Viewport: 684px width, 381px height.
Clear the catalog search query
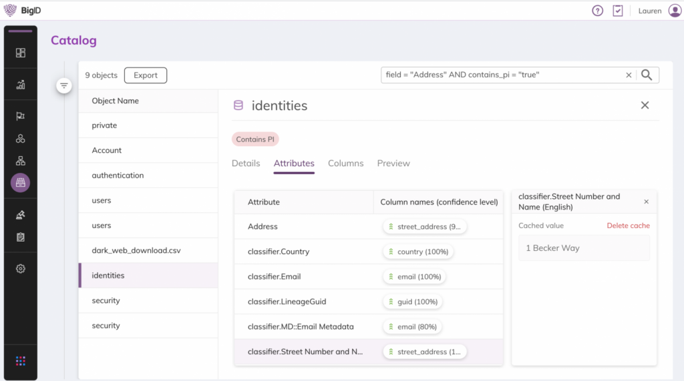629,75
